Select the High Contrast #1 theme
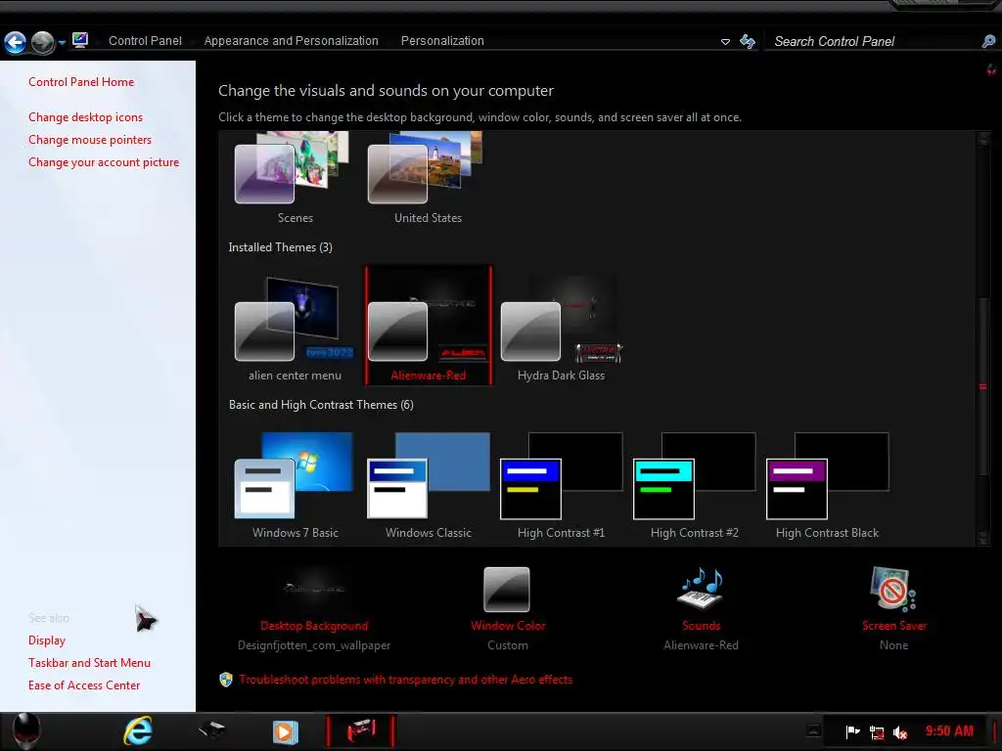 click(x=561, y=485)
